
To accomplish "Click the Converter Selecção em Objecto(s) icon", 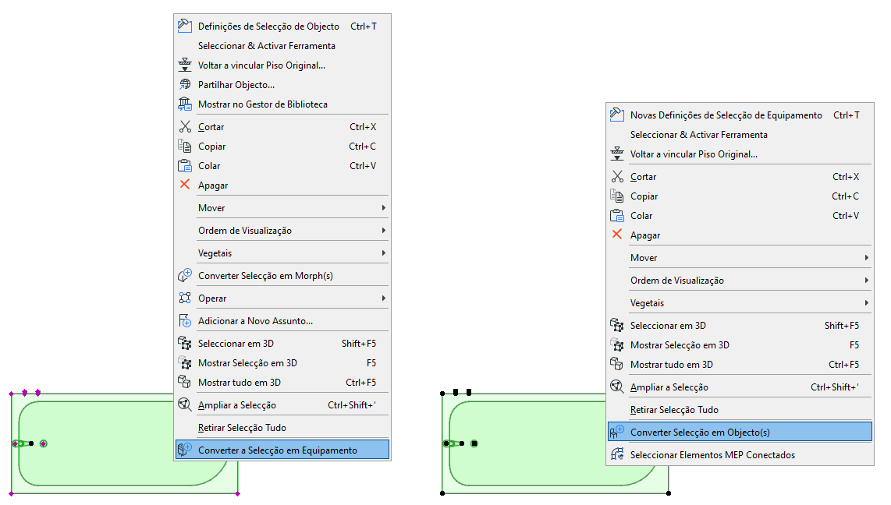I will [x=617, y=432].
